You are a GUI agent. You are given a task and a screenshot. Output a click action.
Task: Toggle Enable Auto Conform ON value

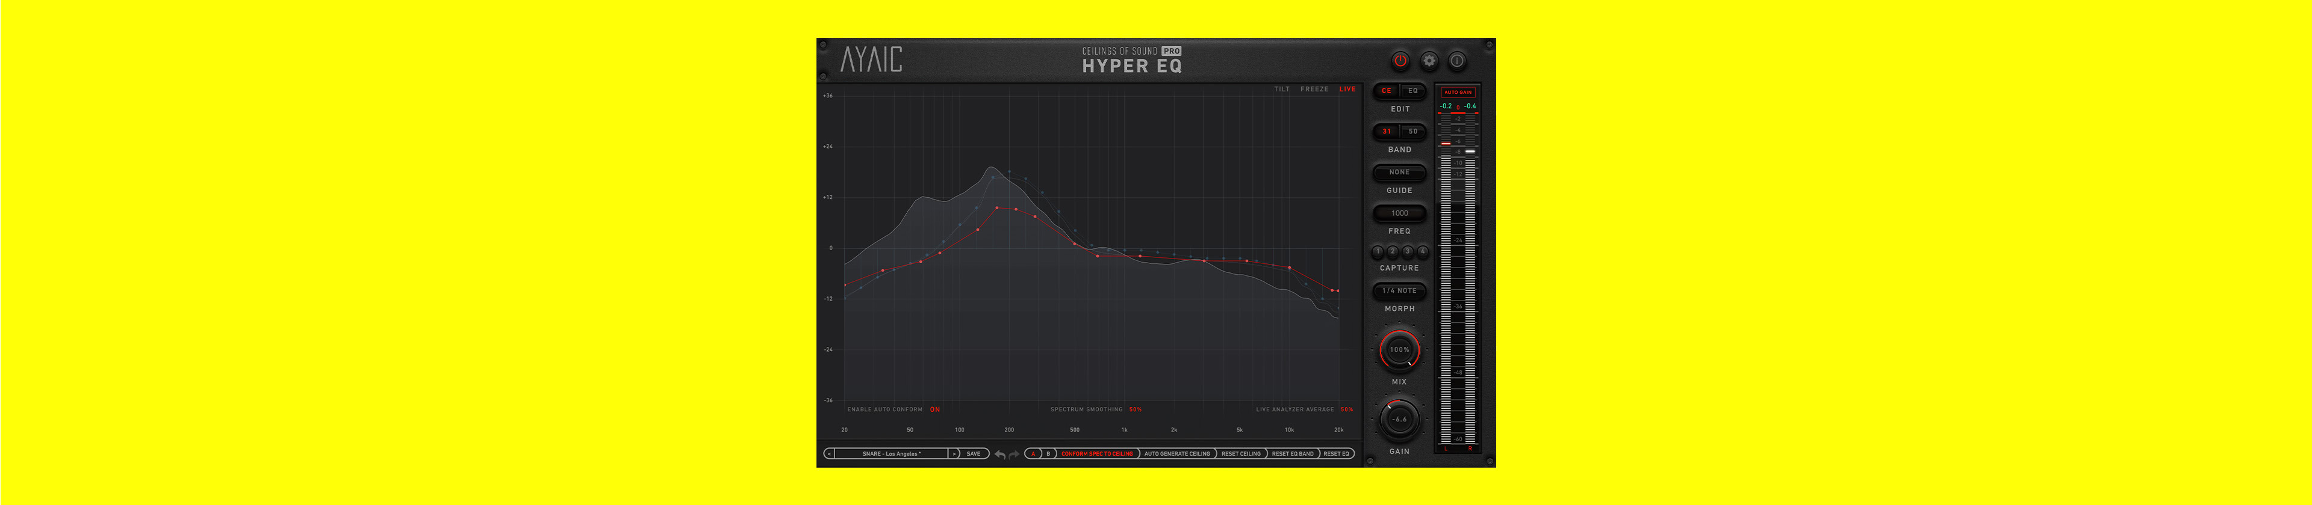pos(934,409)
